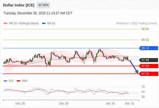Click the blue RSI legend swatch
This screenshot has height=108, width=159.
click(5, 81)
